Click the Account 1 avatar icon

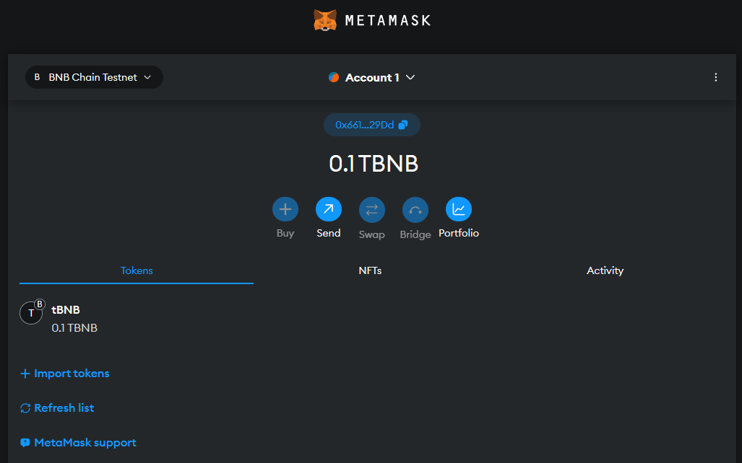pos(334,77)
